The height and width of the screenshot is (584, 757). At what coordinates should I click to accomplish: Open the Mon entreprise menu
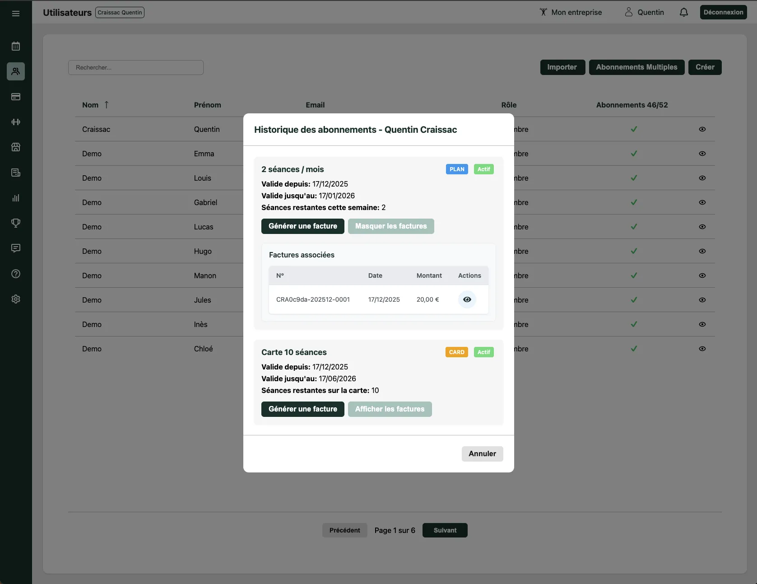click(x=571, y=13)
